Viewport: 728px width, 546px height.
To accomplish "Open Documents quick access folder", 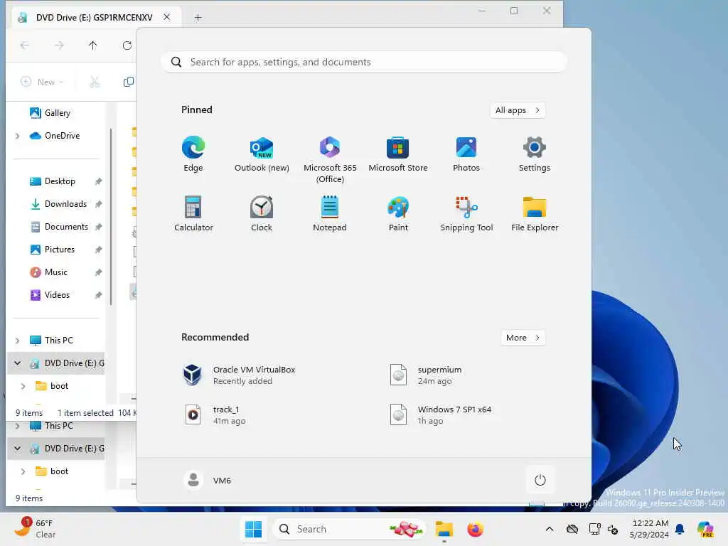I will click(x=58, y=227).
